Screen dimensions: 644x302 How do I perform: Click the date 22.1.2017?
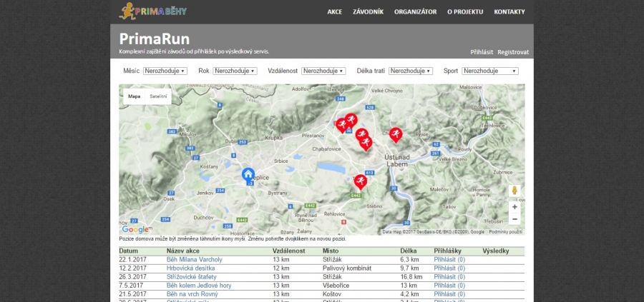pyautogui.click(x=132, y=259)
